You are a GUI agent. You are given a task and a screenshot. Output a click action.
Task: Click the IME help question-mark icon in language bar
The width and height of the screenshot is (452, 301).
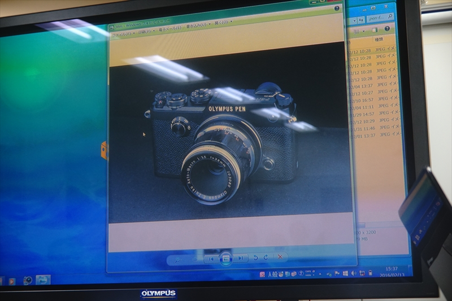tap(301, 273)
